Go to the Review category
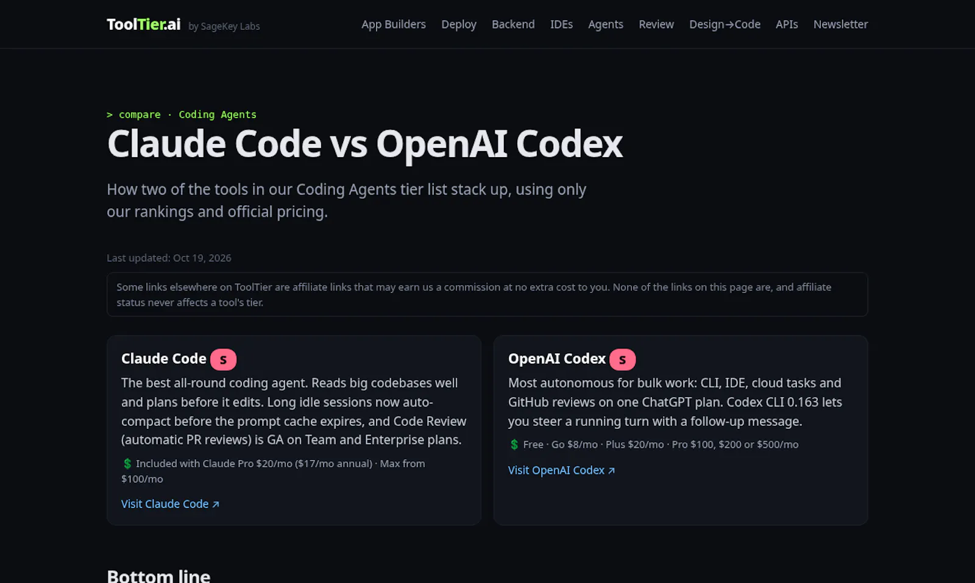Viewport: 975px width, 583px height. click(656, 24)
